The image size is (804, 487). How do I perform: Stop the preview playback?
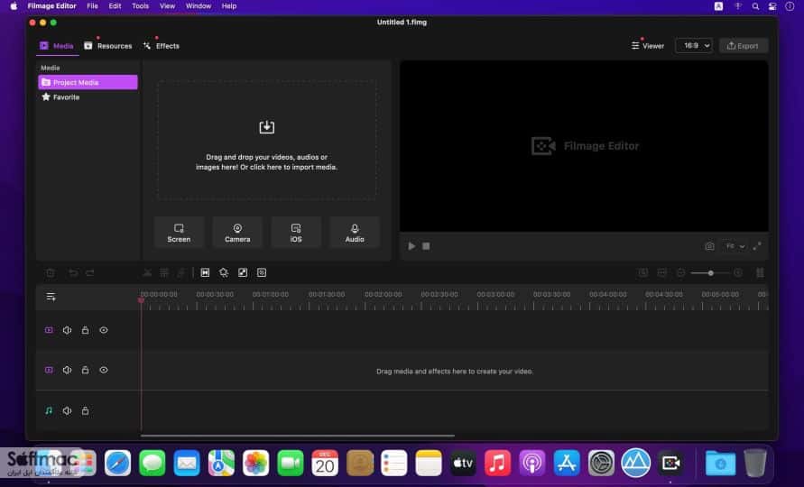pyautogui.click(x=426, y=246)
